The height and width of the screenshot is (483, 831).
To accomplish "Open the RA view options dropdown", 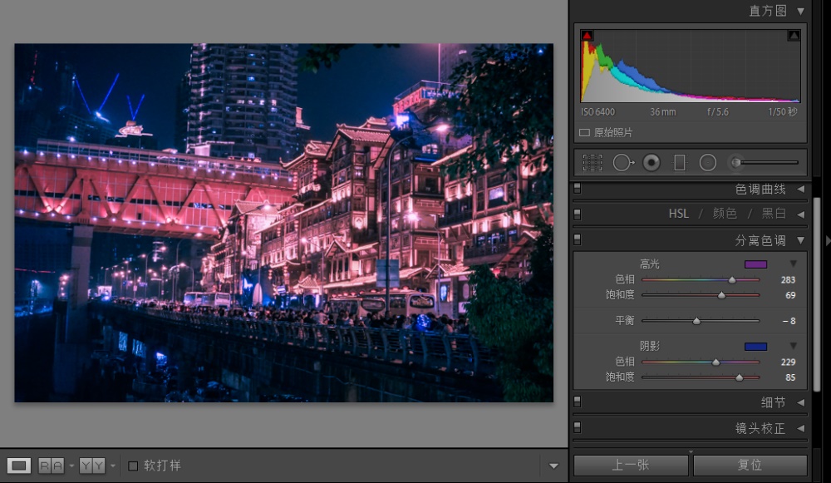I will (71, 466).
